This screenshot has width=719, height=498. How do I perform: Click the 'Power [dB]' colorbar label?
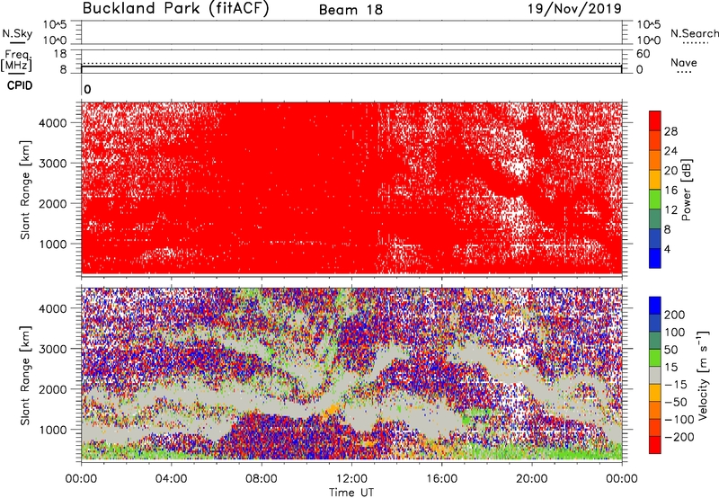[x=686, y=190]
